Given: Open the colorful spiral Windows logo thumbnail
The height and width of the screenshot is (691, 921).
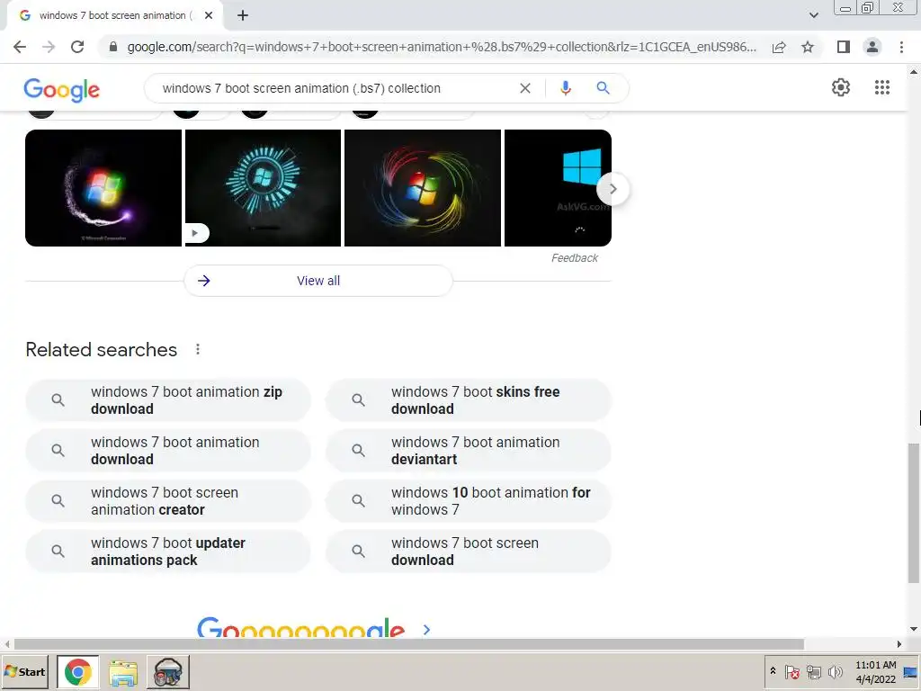Looking at the screenshot, I should 423,188.
